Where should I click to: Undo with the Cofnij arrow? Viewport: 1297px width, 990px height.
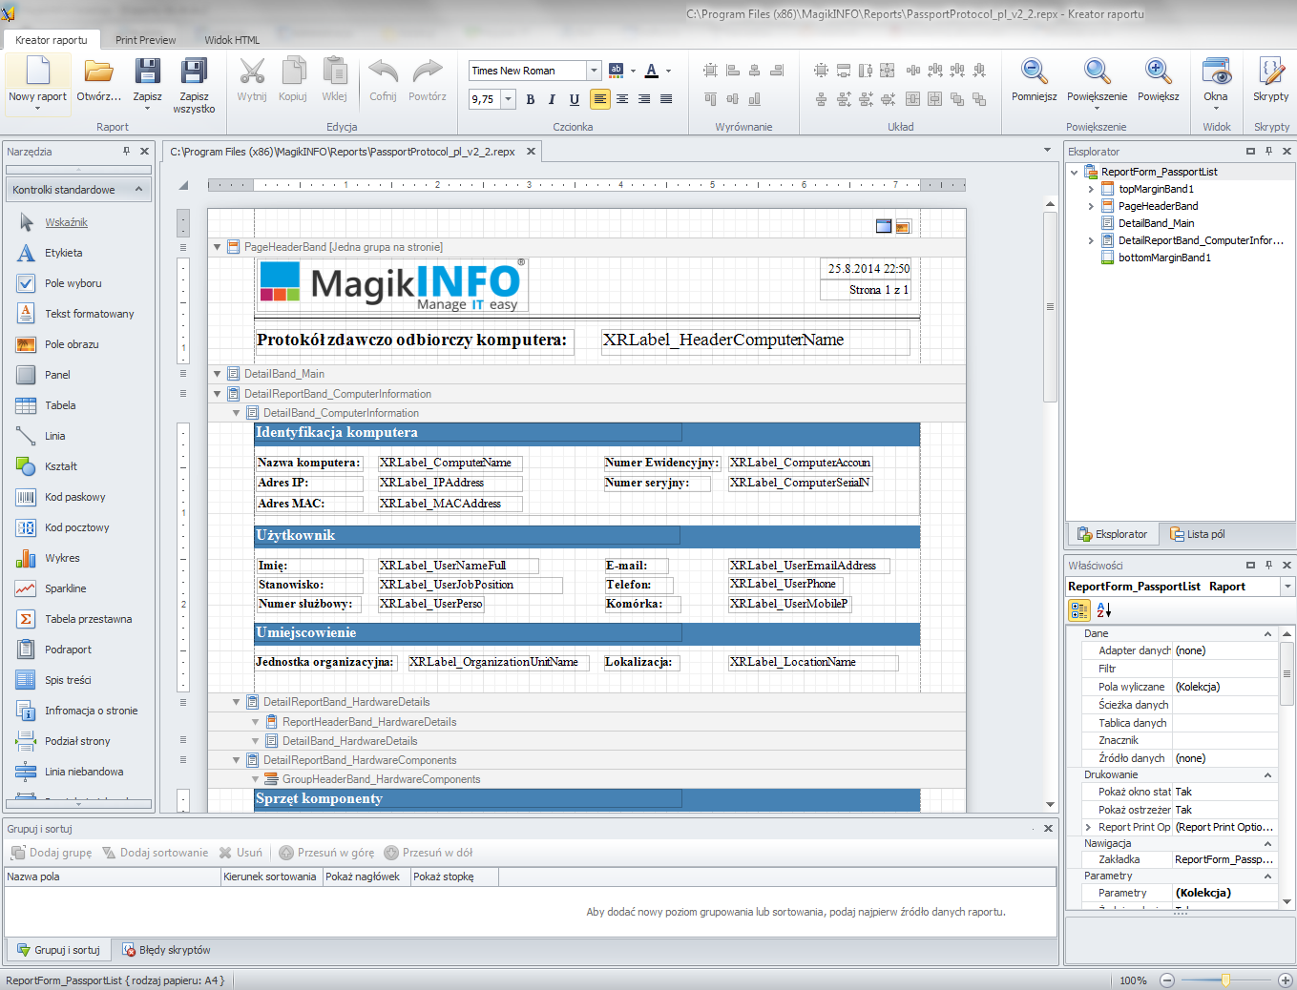(383, 72)
